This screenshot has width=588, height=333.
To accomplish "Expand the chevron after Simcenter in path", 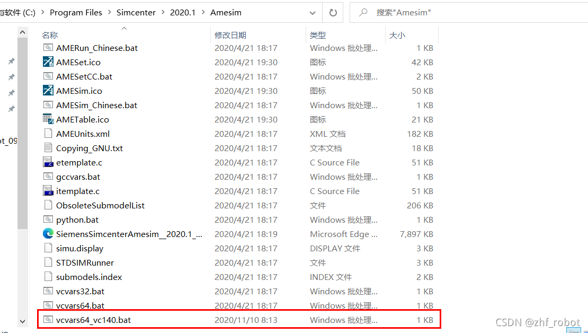I will coord(163,12).
